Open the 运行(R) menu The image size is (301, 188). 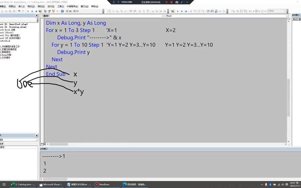click(x=51, y=6)
